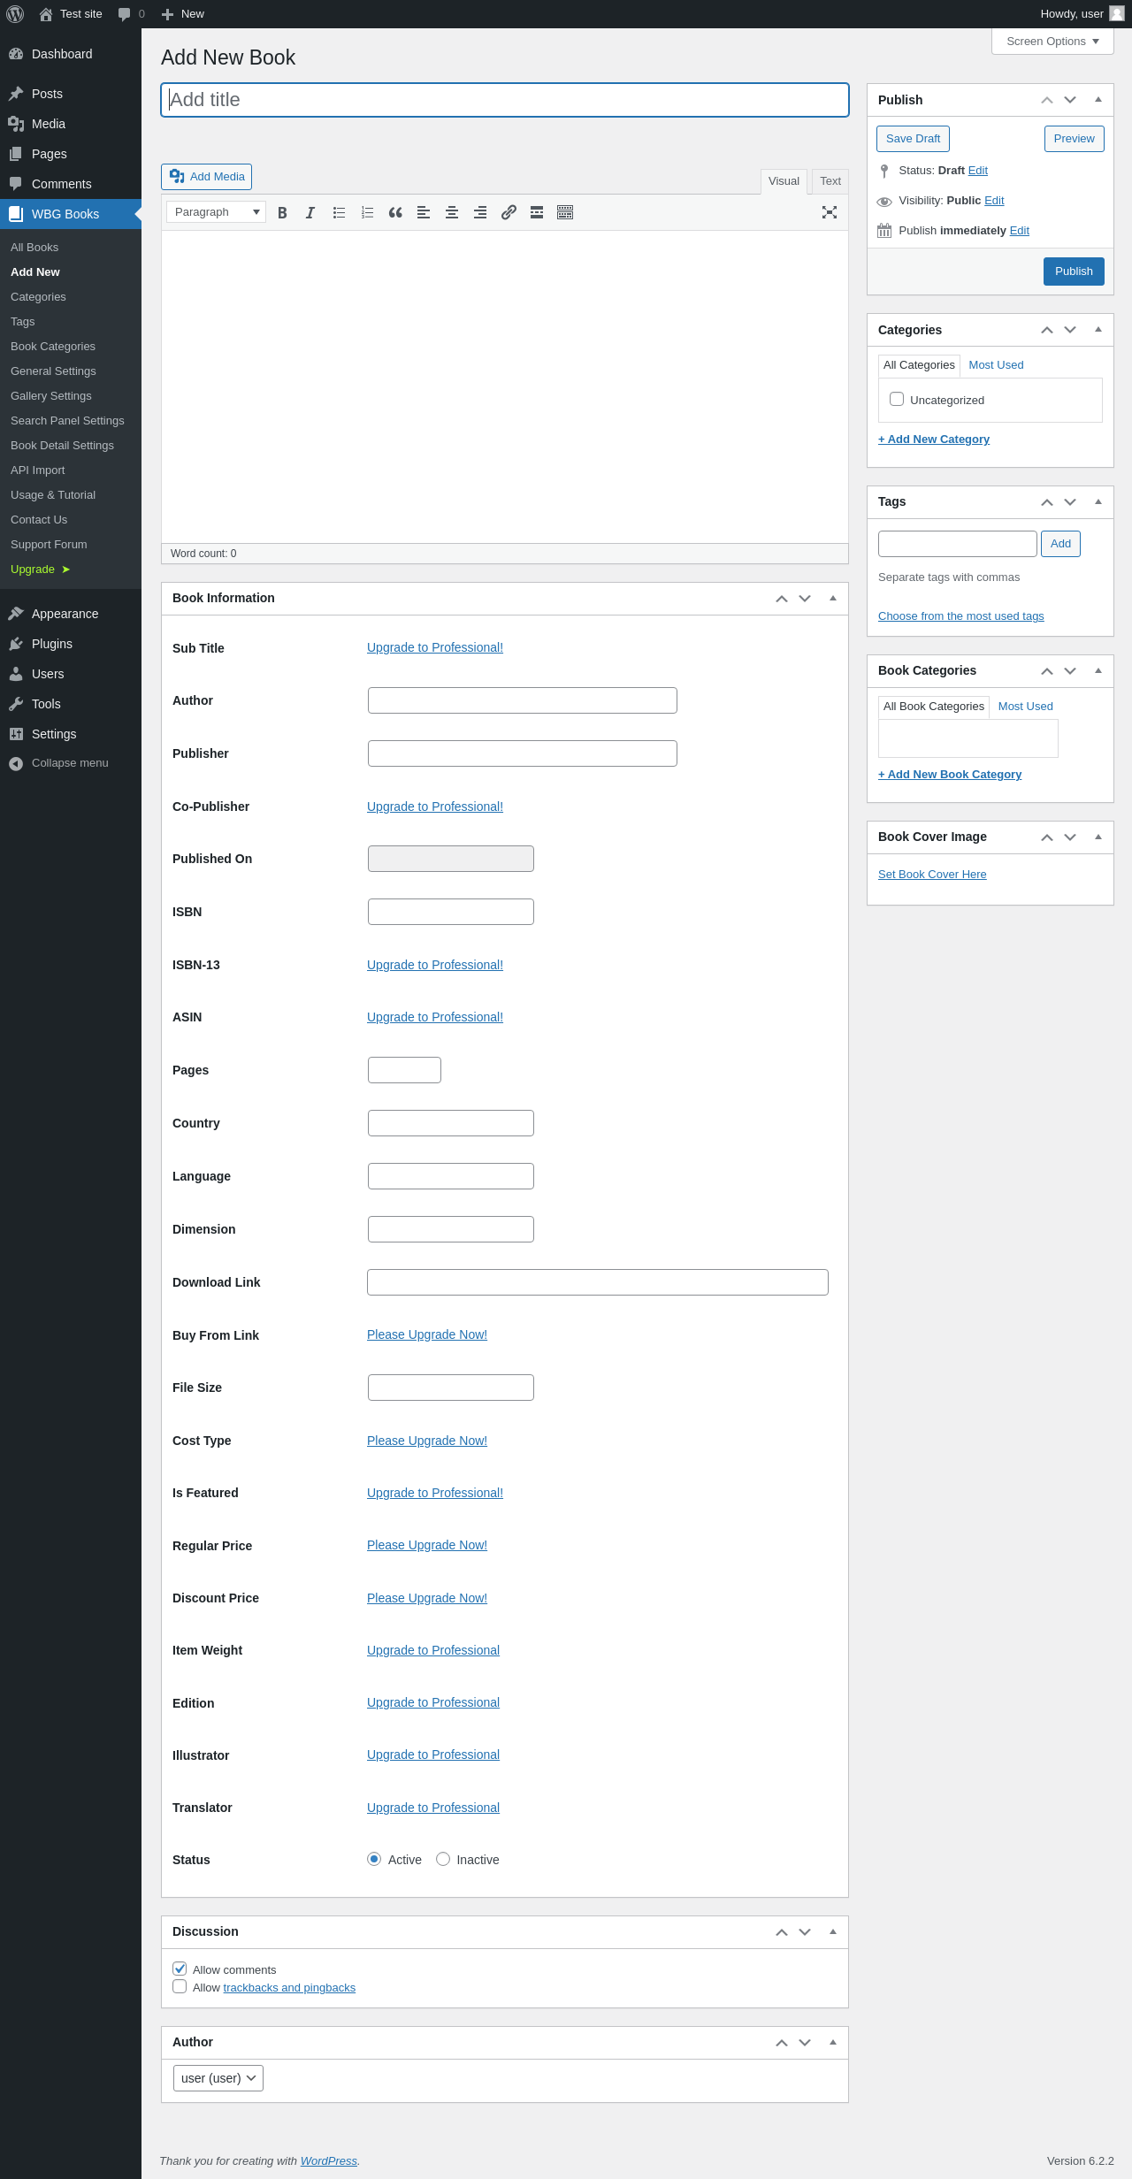Uncheck the Allow comments option
1132x2179 pixels.
180,1969
